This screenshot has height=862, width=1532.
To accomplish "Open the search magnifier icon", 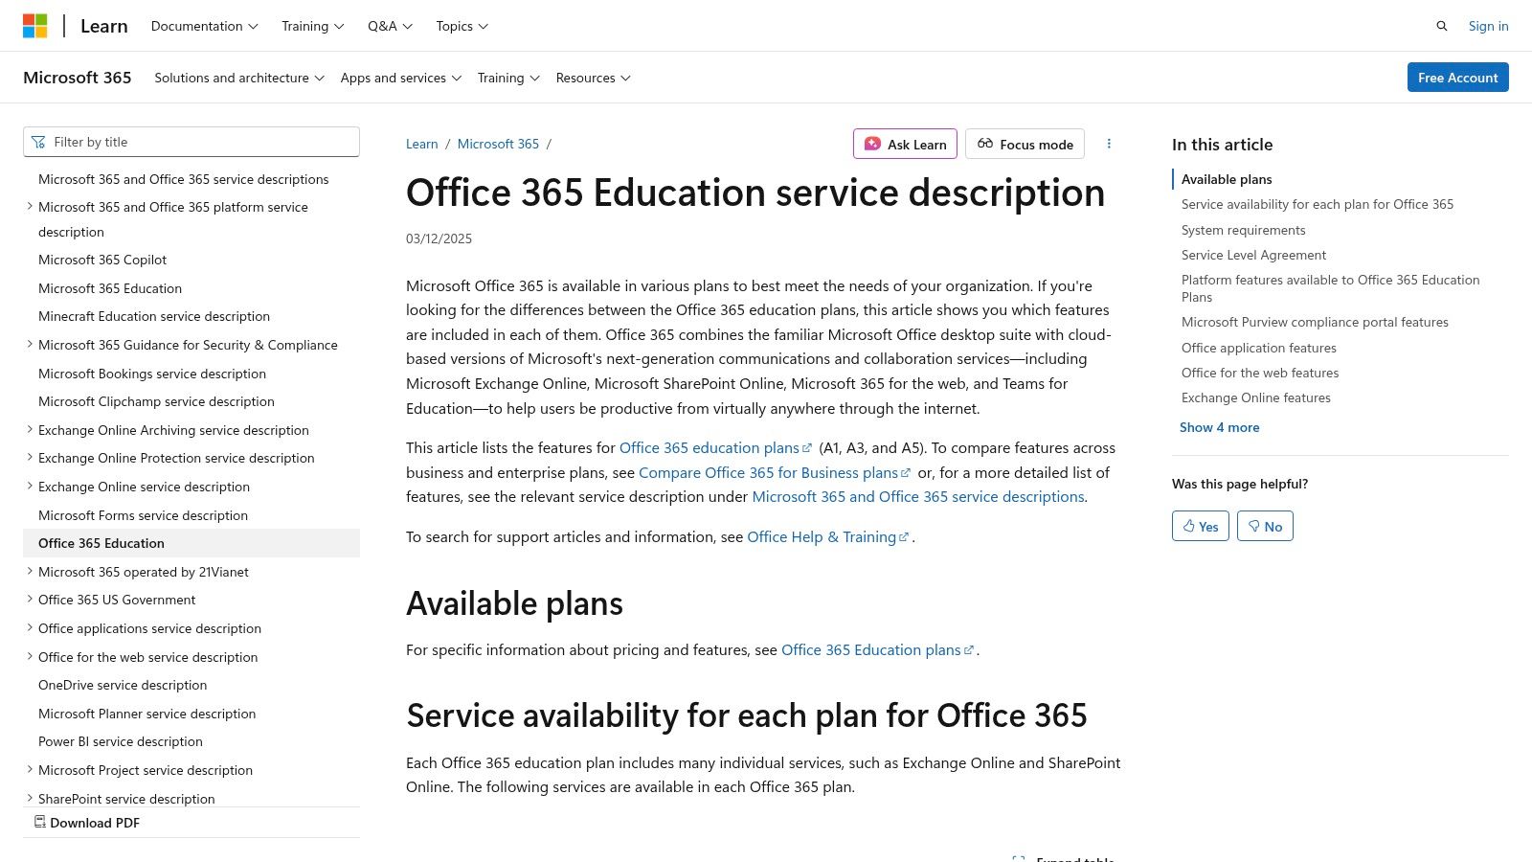I will [1442, 26].
